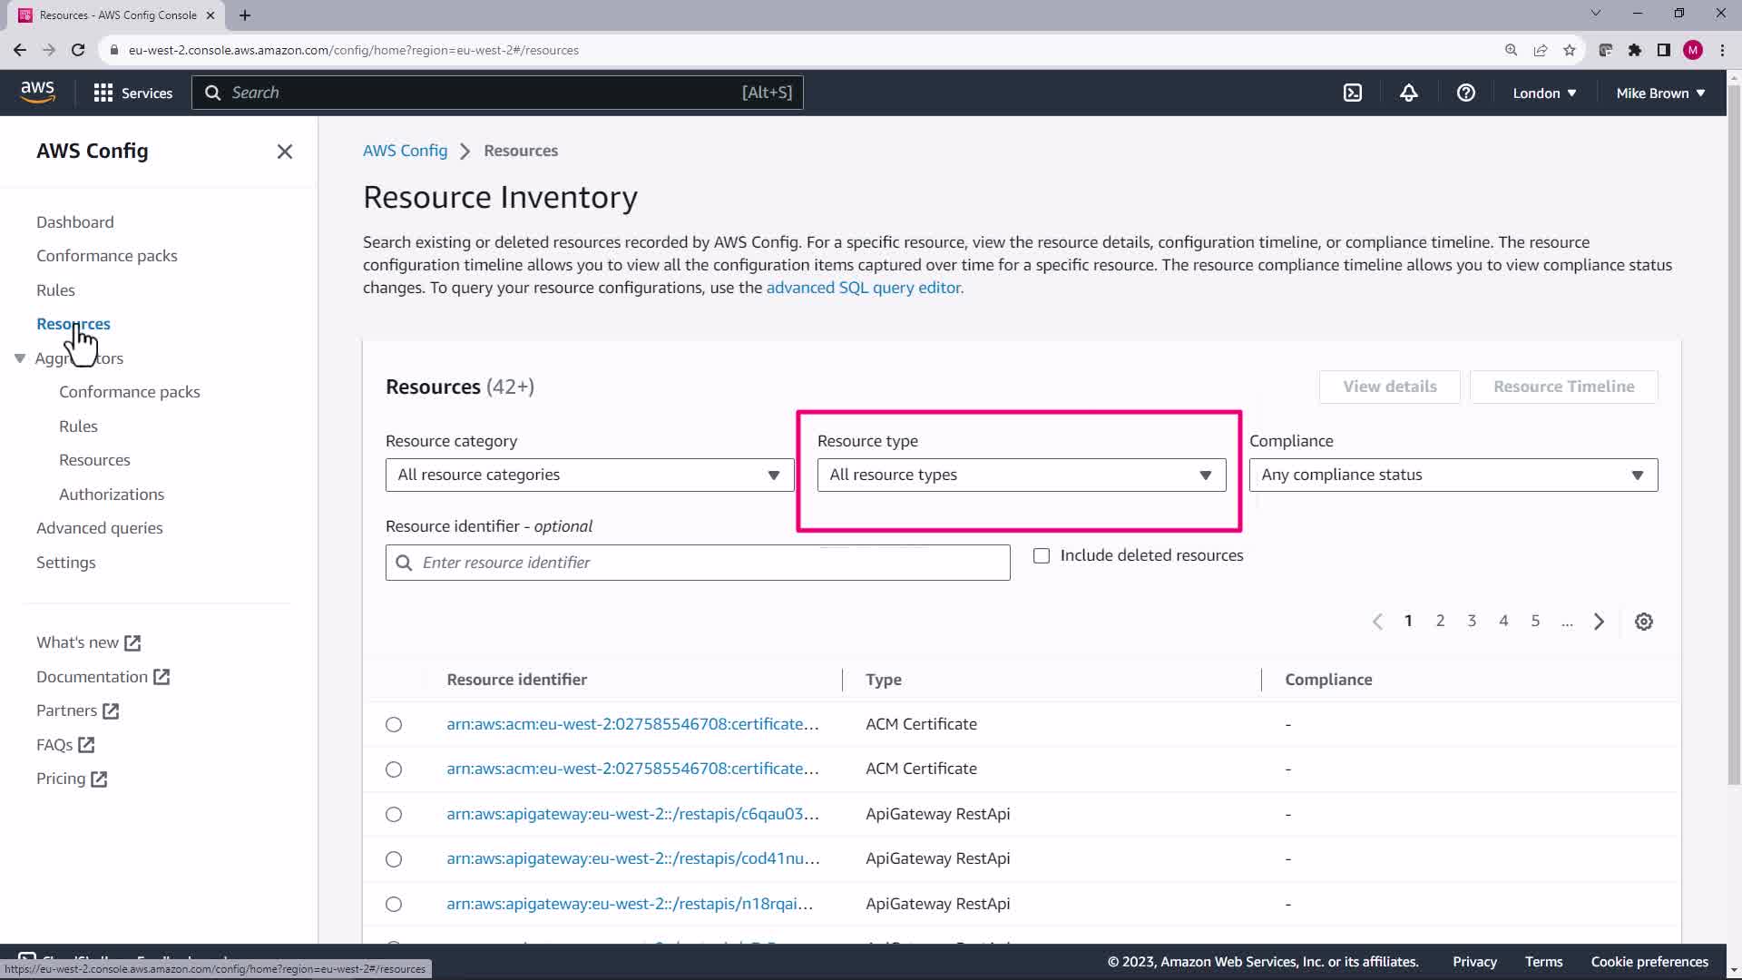The width and height of the screenshot is (1742, 980).
Task: Click the AWS logo home icon
Action: 37,92
